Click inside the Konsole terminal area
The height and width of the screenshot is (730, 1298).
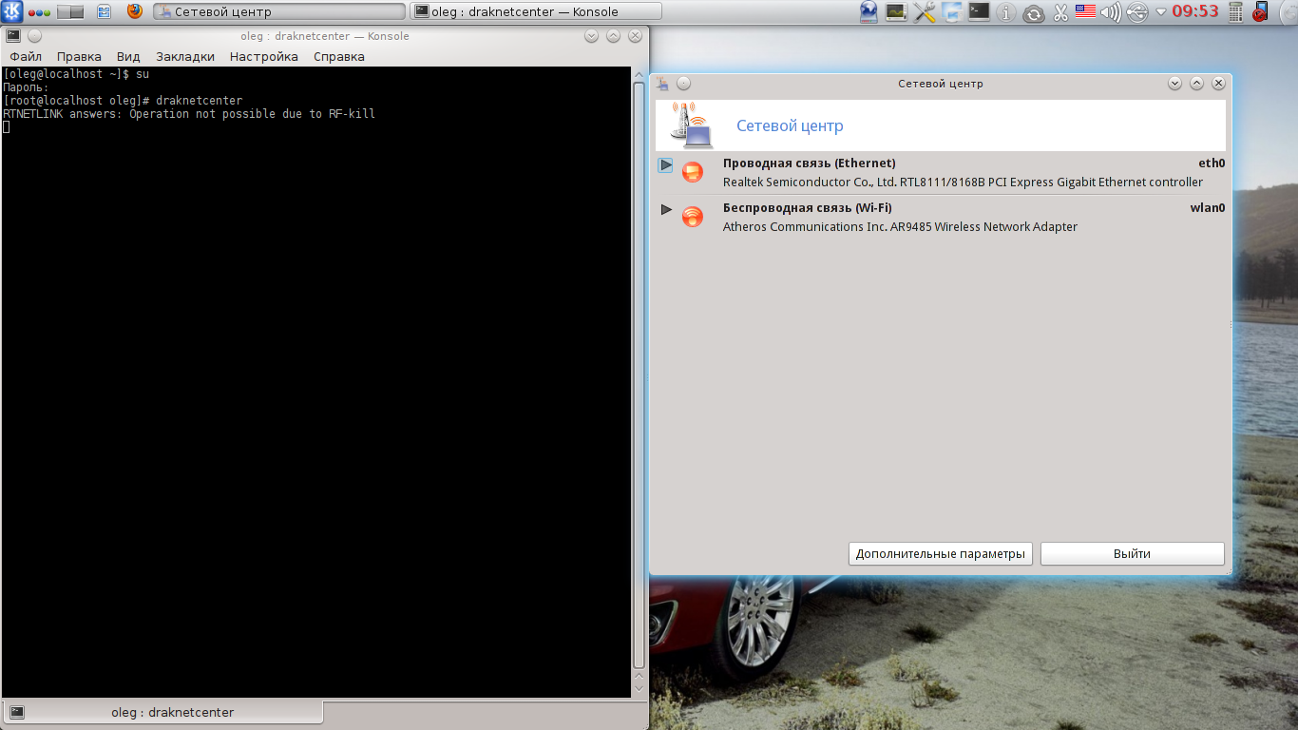(x=316, y=382)
